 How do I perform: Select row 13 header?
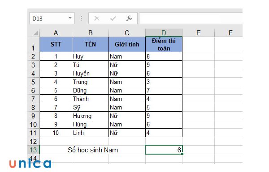34,150
